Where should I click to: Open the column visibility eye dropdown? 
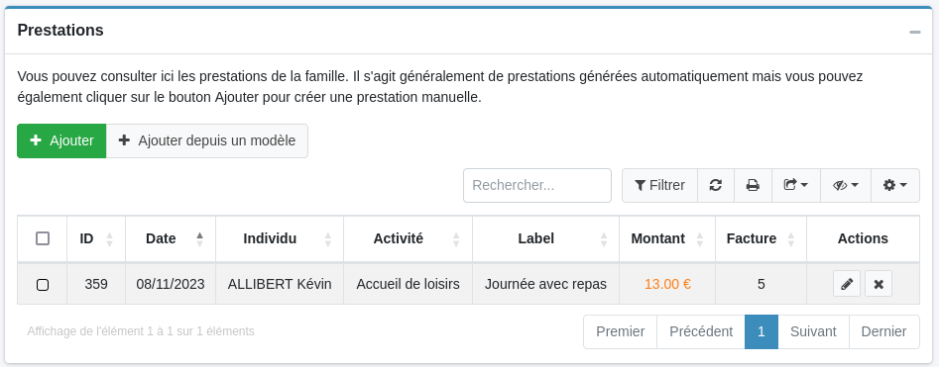point(846,185)
